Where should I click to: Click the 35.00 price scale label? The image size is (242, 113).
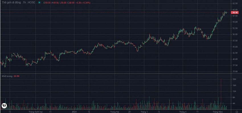[x=235, y=71]
